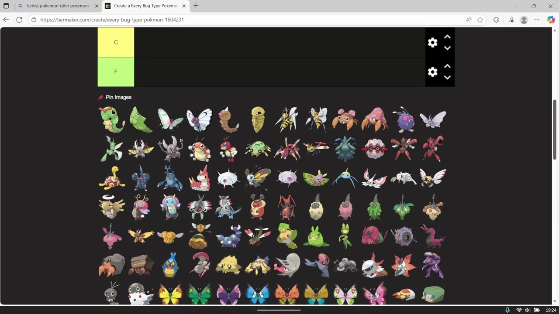559x314 pixels.
Task: Move tier C up with arrow
Action: coord(447,37)
